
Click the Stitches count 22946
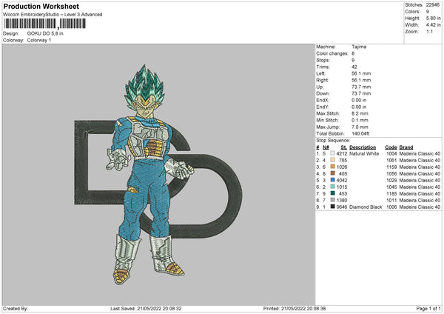pyautogui.click(x=434, y=5)
